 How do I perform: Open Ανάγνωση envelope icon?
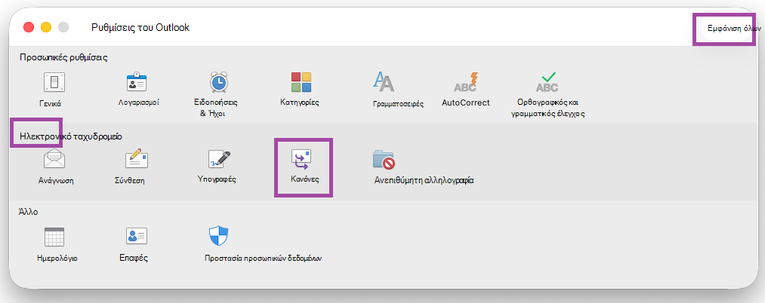[54, 159]
